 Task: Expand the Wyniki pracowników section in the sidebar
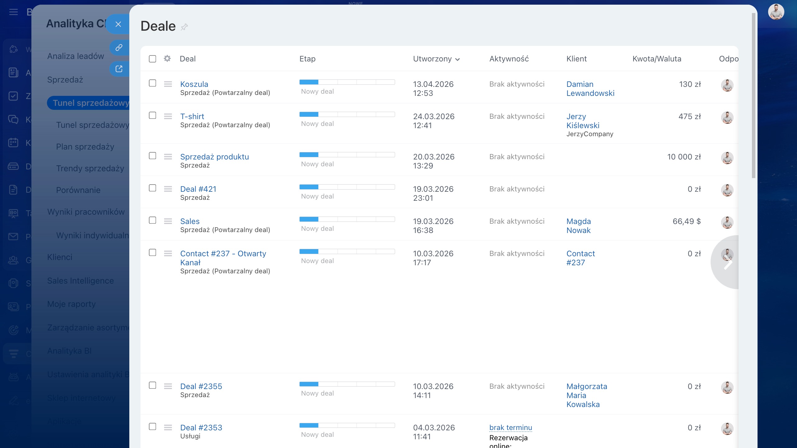click(x=86, y=212)
